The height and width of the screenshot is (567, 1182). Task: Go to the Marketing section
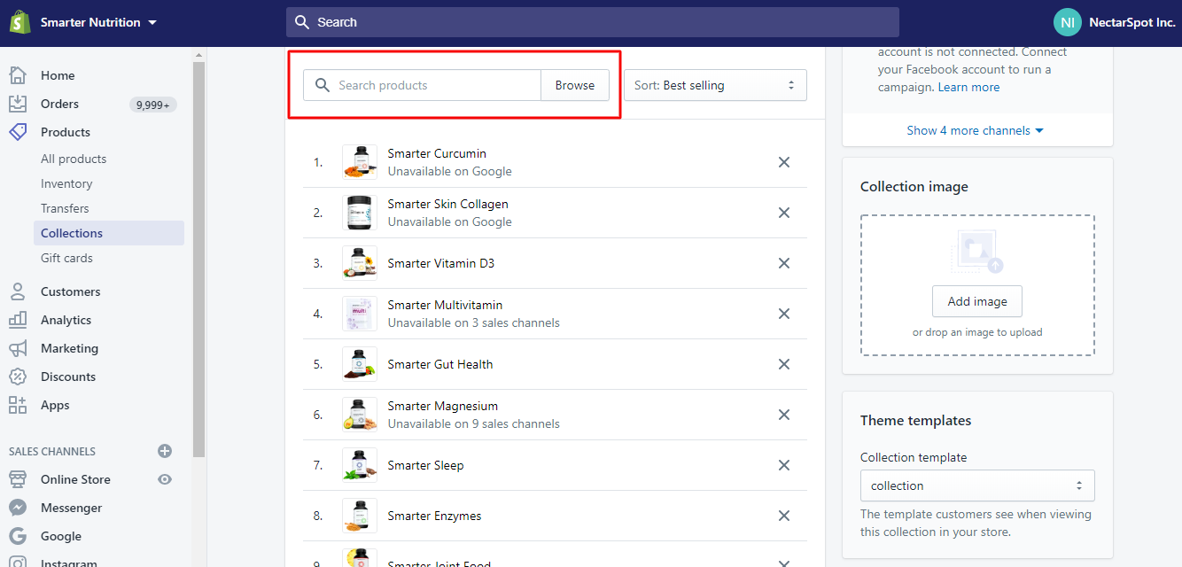coord(70,348)
